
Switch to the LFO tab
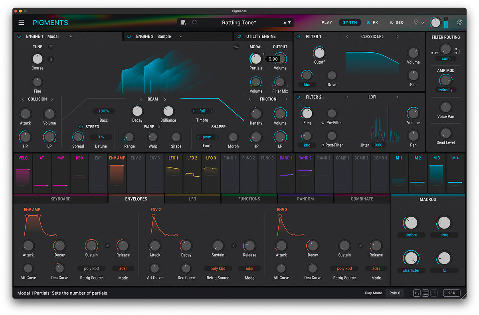pyautogui.click(x=192, y=199)
